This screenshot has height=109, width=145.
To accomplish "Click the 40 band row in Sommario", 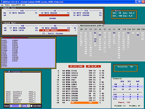I will [128, 87].
